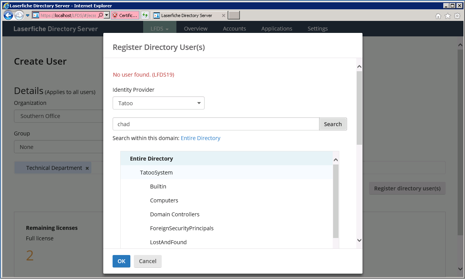Screen dimensions: 465x279
Task: Go to the Accounts tab
Action: click(234, 29)
